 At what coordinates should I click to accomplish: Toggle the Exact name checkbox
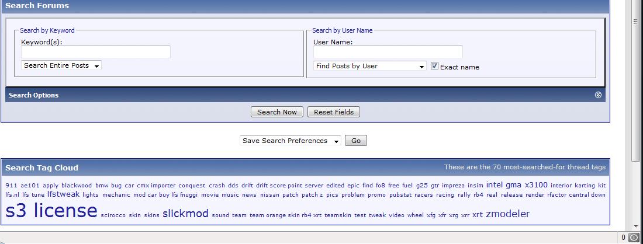[x=435, y=66]
